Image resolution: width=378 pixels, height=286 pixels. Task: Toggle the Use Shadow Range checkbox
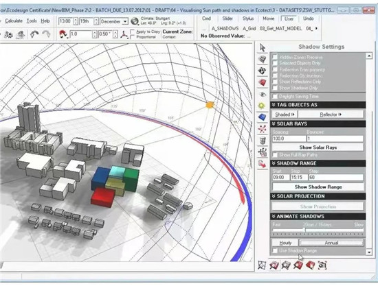pyautogui.click(x=275, y=250)
